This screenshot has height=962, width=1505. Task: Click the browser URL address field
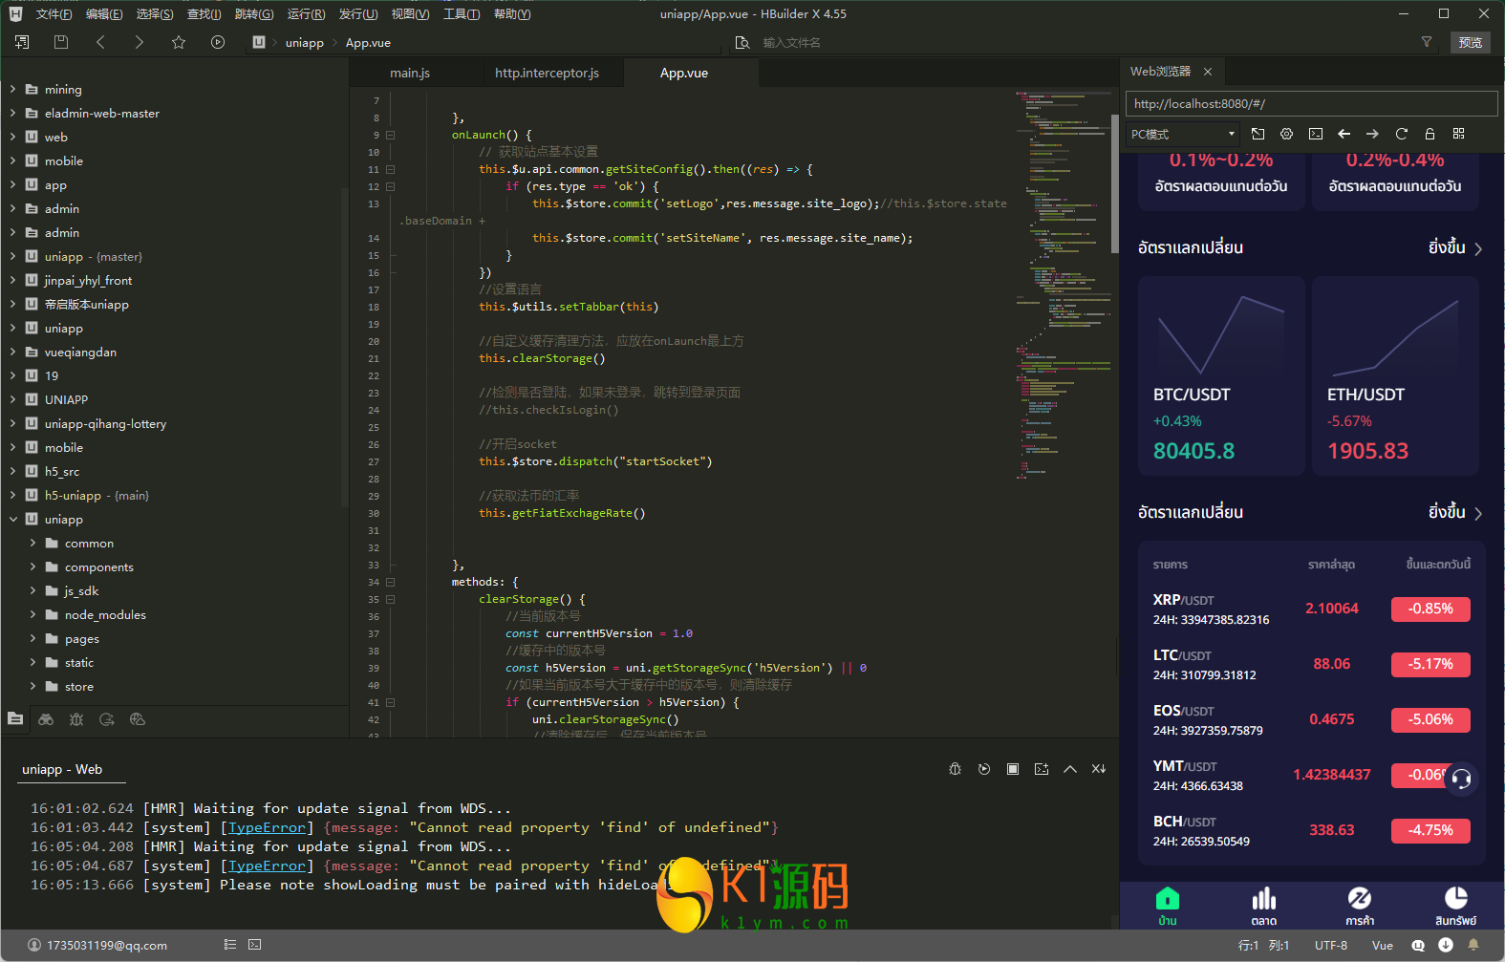coord(1311,103)
